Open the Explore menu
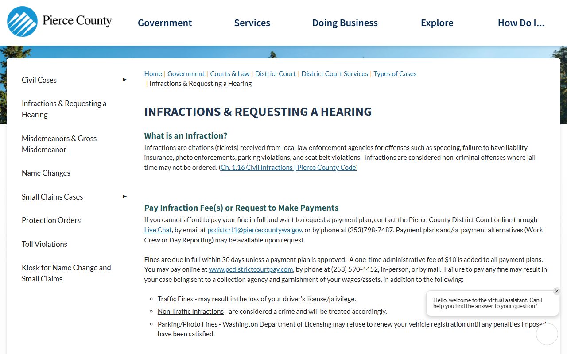 coord(437,23)
